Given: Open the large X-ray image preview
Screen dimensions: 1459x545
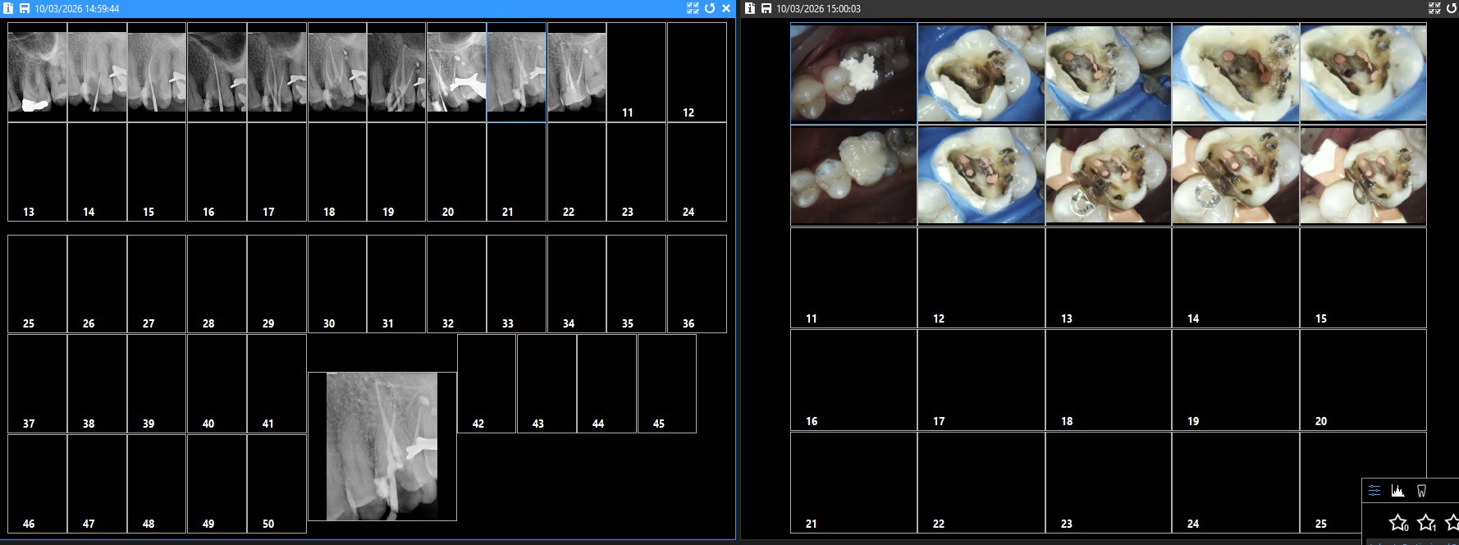Looking at the screenshot, I should pyautogui.click(x=382, y=446).
